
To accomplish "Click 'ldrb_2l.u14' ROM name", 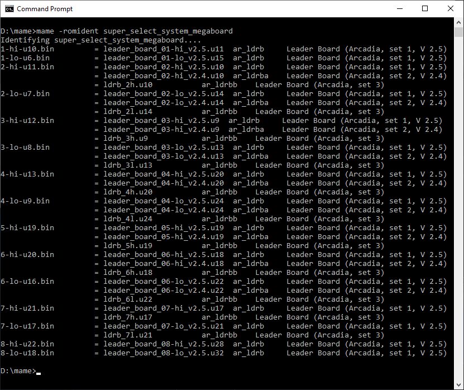I will pyautogui.click(x=128, y=111).
